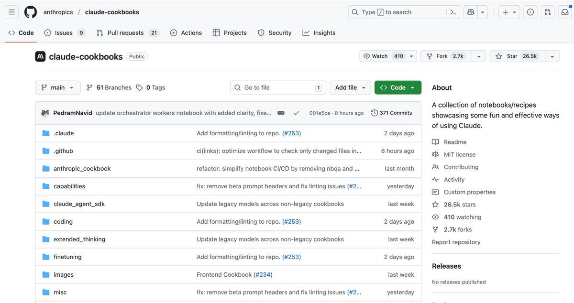Viewport: 574px width, 303px height.
Task: Expand the Watch options dropdown arrow
Action: [x=412, y=56]
